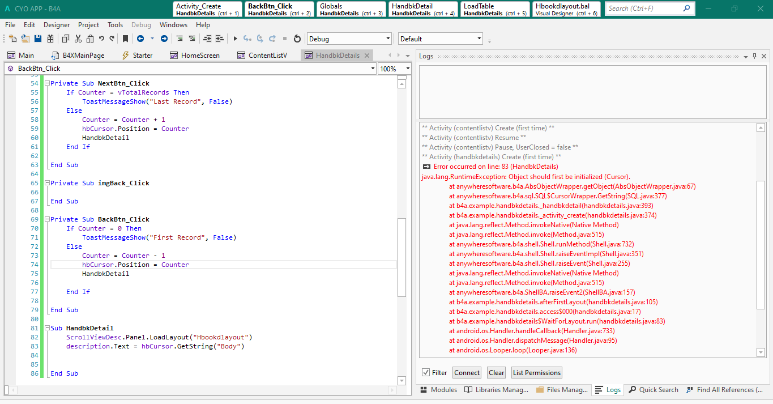Open the Quick Search bottom tab

[654, 390]
